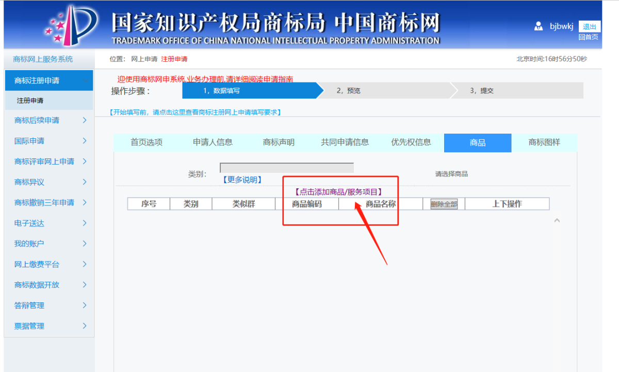Go to 回首页 home link
619x372 pixels.
[588, 37]
